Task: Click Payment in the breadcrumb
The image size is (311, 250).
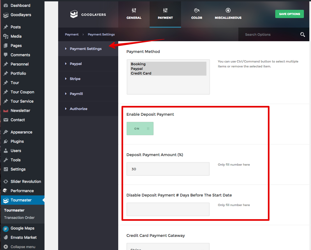Action: coord(72,34)
